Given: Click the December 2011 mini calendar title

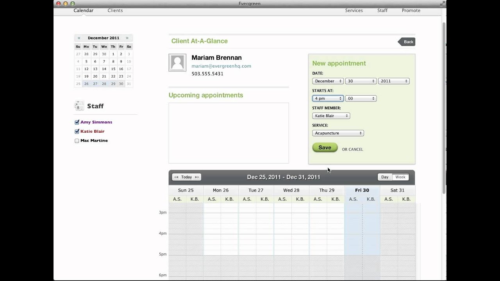Looking at the screenshot, I should tap(104, 38).
